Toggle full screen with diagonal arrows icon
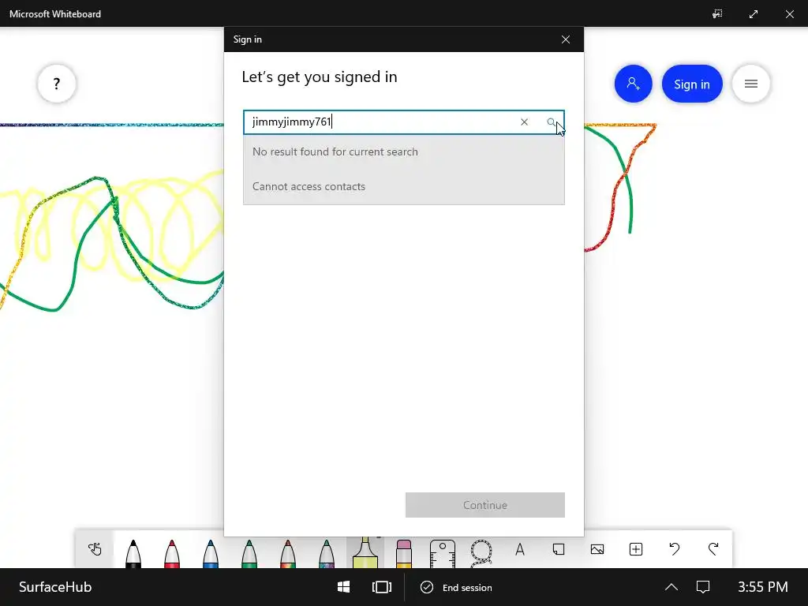The height and width of the screenshot is (606, 808). (754, 14)
